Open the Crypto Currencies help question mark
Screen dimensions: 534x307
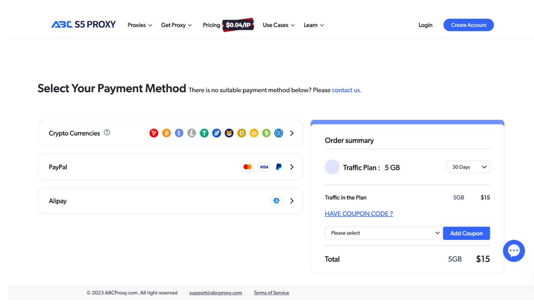pos(107,132)
